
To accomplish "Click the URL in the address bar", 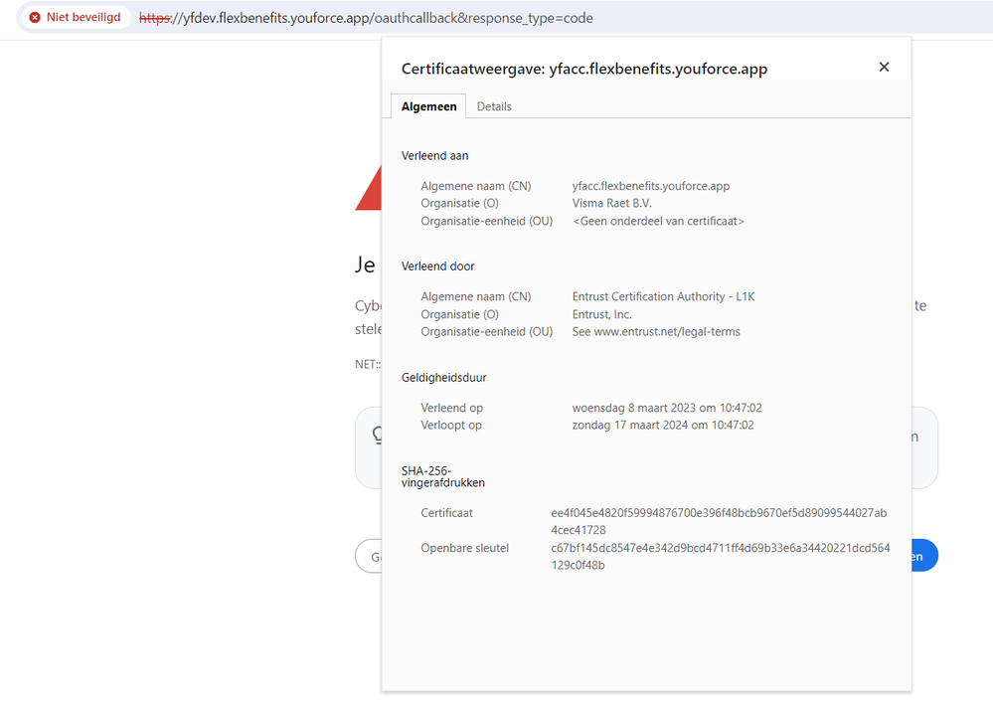I will [x=366, y=18].
